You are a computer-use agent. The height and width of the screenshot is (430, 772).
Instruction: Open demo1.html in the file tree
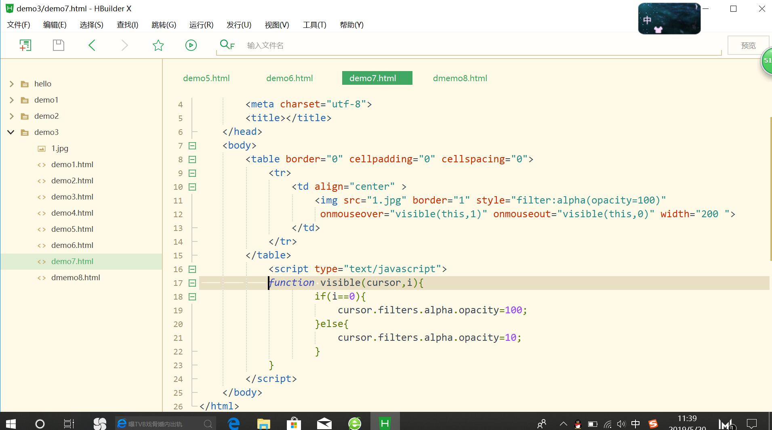pos(72,165)
